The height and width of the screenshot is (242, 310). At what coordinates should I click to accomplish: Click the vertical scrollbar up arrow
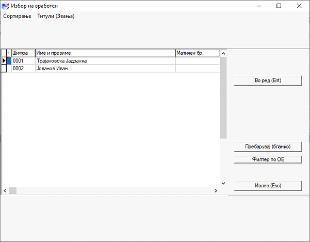223,53
